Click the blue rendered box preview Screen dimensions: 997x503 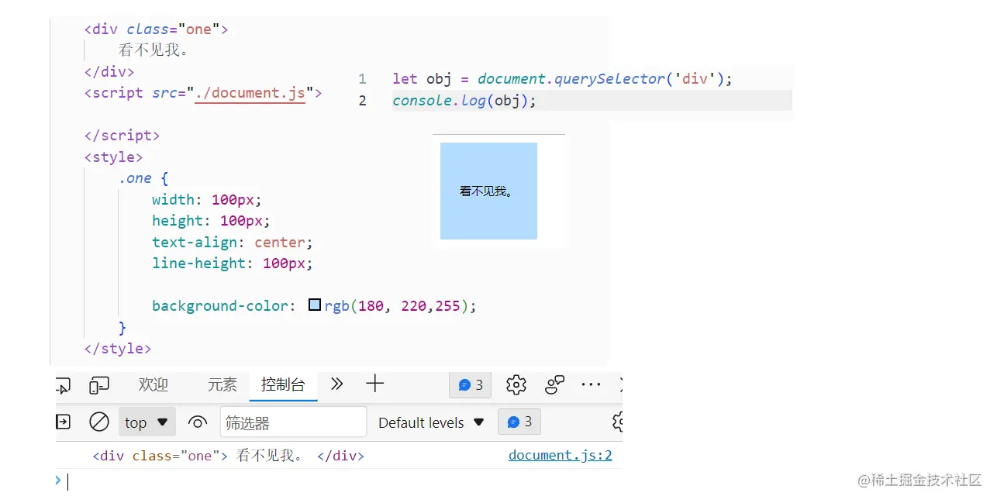tap(488, 191)
